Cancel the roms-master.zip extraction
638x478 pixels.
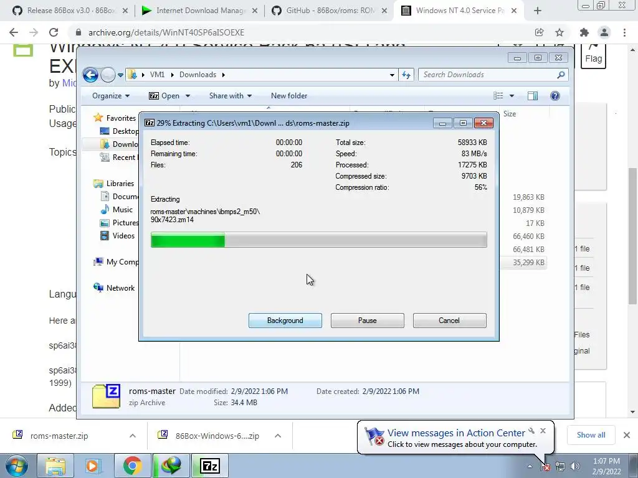tap(449, 321)
